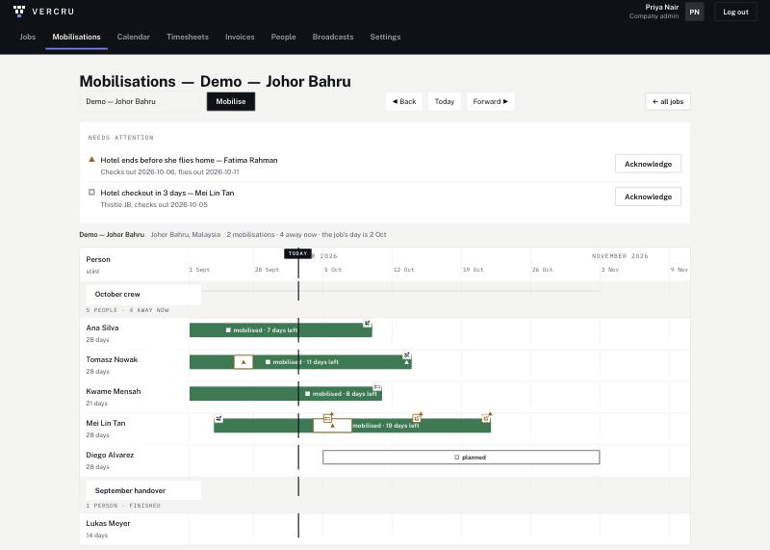This screenshot has height=550, width=770.
Task: Click warning gap block on Tomasz Nowak's bar
Action: 244,362
